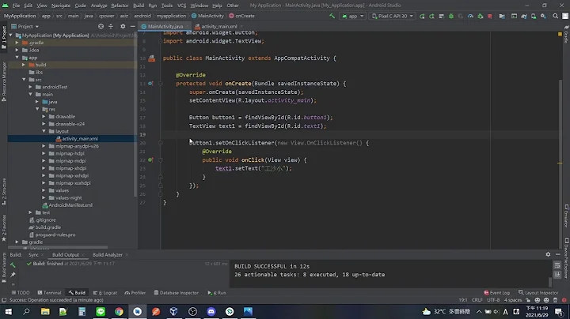Switch to the MainActivity.java editor tab
570x319 pixels.
pyautogui.click(x=165, y=27)
